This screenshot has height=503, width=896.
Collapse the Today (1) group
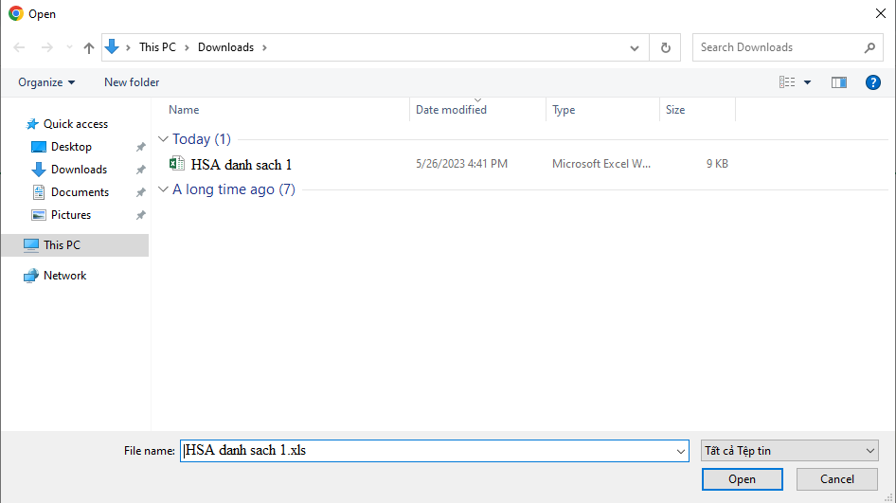tap(163, 139)
